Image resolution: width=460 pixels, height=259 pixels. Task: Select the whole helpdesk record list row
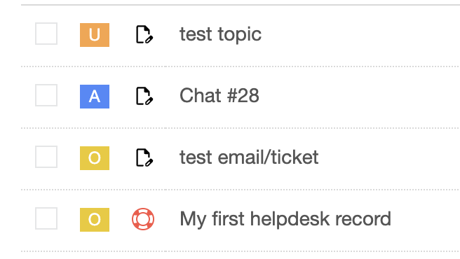point(241,220)
